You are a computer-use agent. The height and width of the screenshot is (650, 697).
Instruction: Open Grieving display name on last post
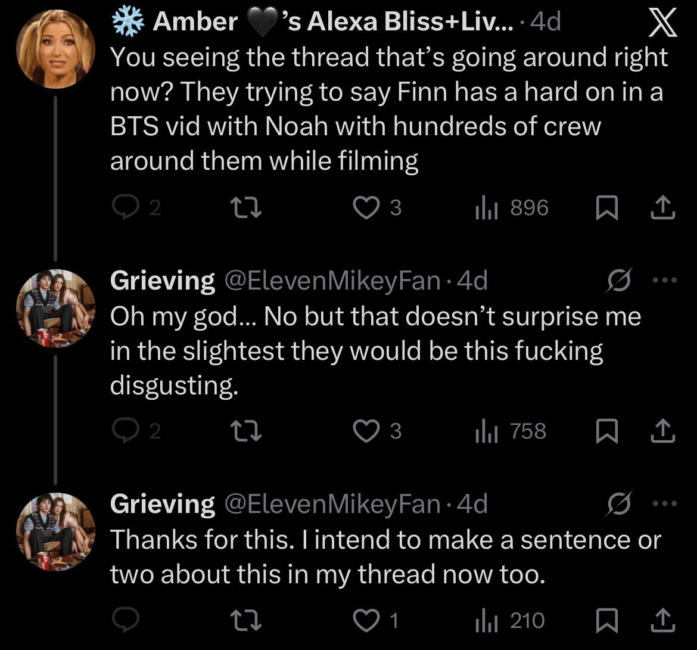[163, 505]
